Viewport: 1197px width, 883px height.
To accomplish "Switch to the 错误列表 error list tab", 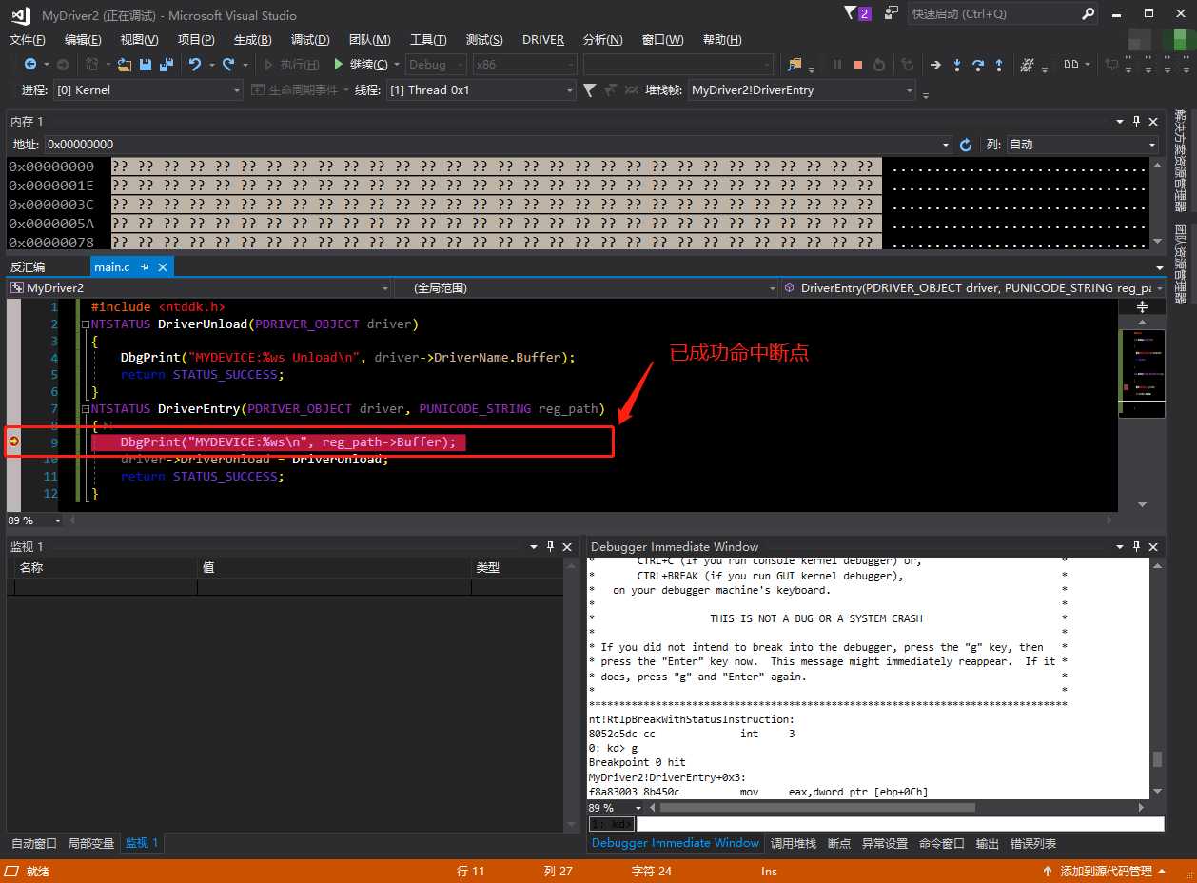I will (x=1032, y=843).
